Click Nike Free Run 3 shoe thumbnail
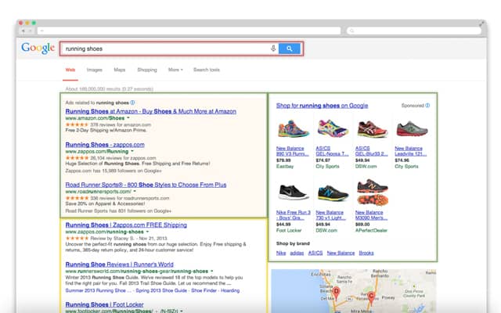Screen dimensions: 501x313 [293, 192]
